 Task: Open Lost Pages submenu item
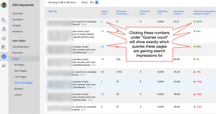(20, 77)
